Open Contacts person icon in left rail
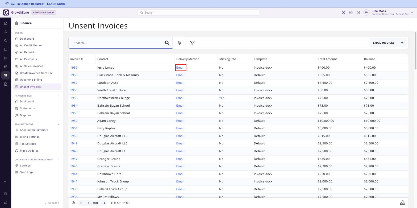 coord(6,32)
